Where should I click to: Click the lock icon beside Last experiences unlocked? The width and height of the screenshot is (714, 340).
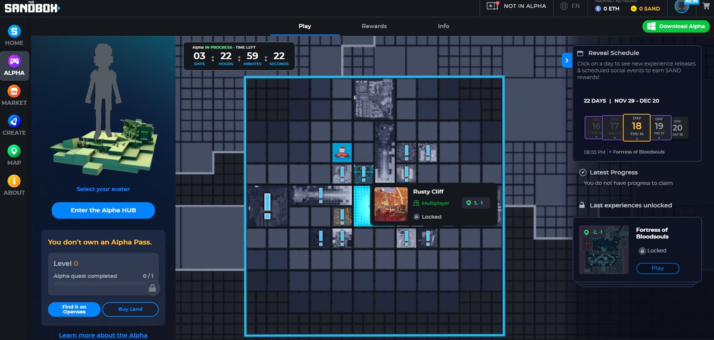(x=583, y=205)
